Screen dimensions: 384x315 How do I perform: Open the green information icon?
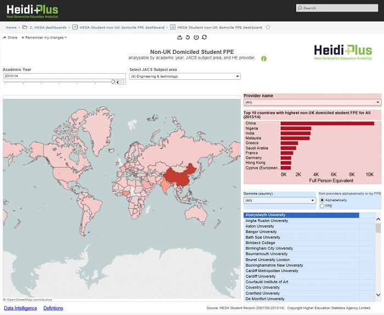(264, 59)
